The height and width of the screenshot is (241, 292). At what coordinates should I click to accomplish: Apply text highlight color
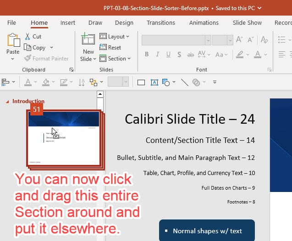(240, 55)
